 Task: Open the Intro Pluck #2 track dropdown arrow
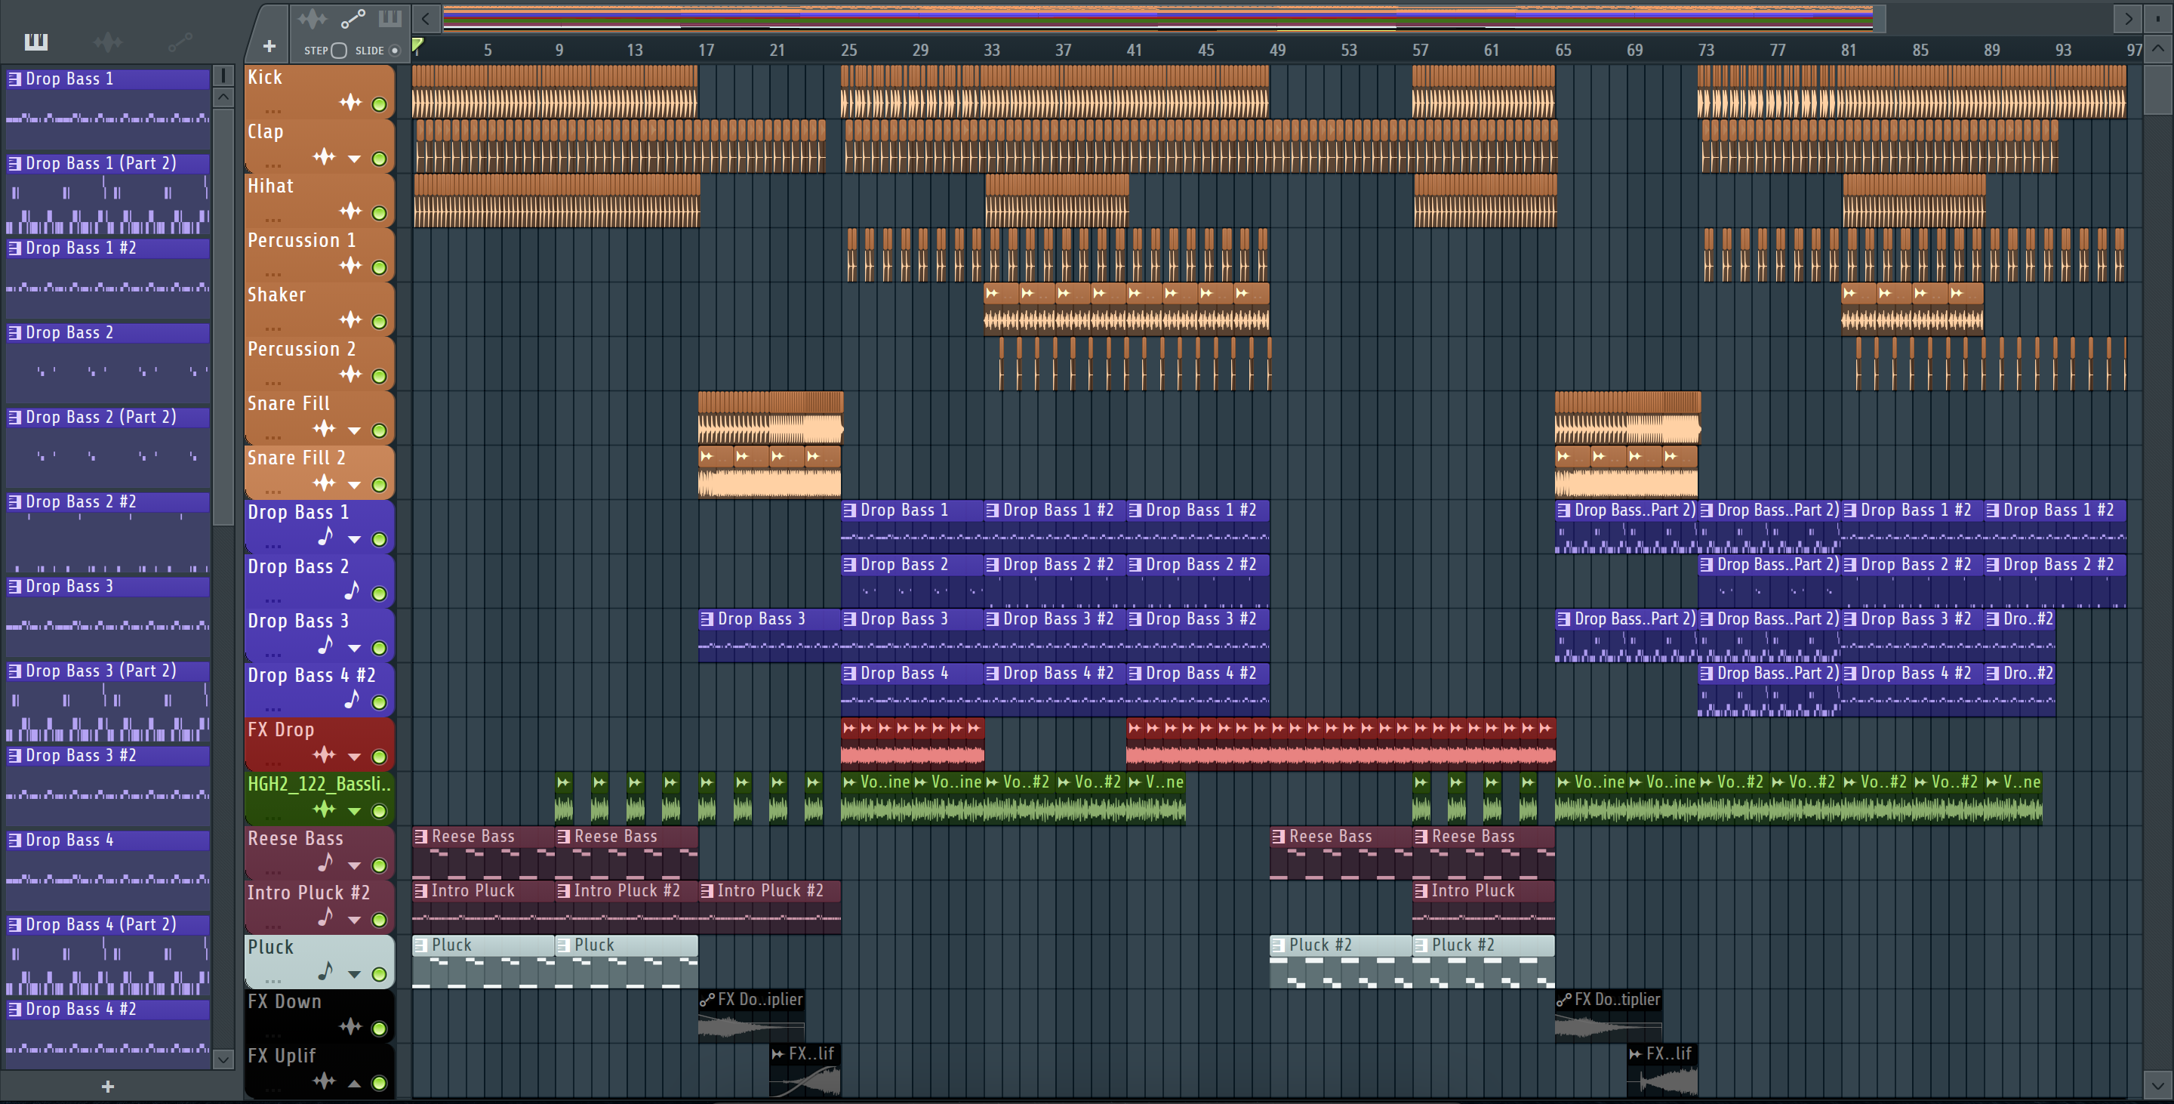click(355, 920)
